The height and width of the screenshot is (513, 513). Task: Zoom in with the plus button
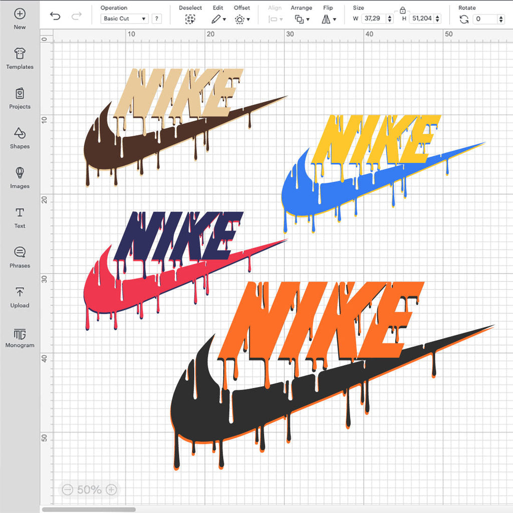pos(112,489)
